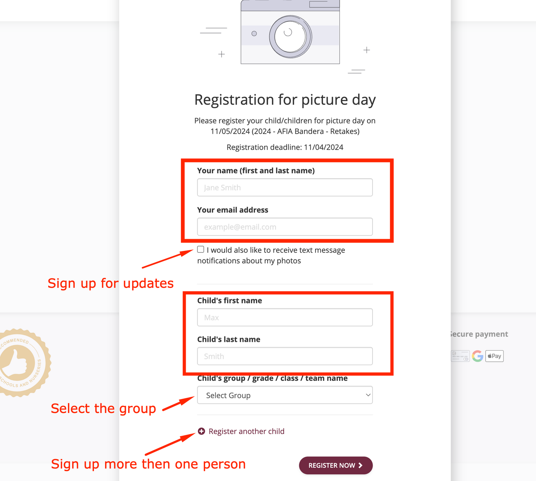Click the Google Pay icon
Screen dimensions: 536x481
click(477, 356)
